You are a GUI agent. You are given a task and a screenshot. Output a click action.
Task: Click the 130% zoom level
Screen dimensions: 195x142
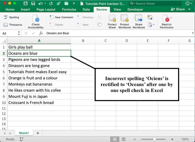(x=185, y=139)
